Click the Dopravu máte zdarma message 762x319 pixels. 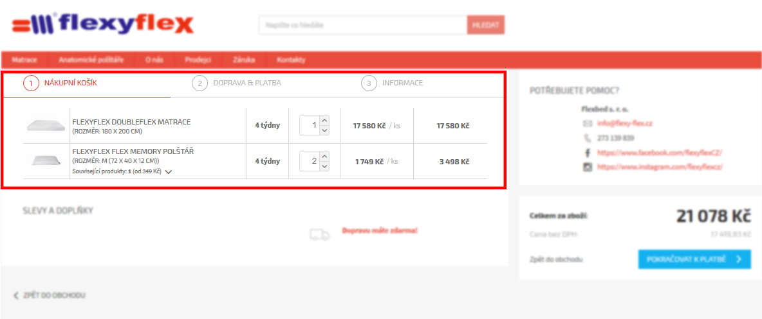pyautogui.click(x=380, y=231)
